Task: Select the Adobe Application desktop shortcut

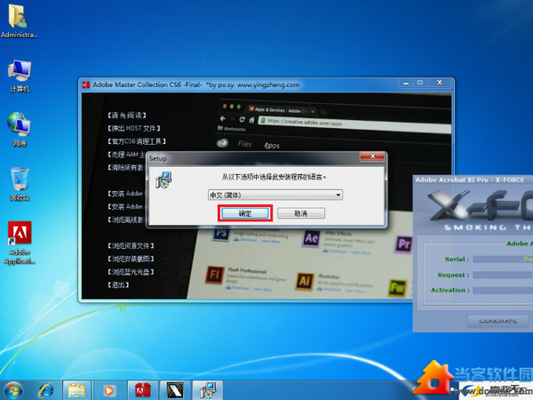Action: (x=20, y=243)
